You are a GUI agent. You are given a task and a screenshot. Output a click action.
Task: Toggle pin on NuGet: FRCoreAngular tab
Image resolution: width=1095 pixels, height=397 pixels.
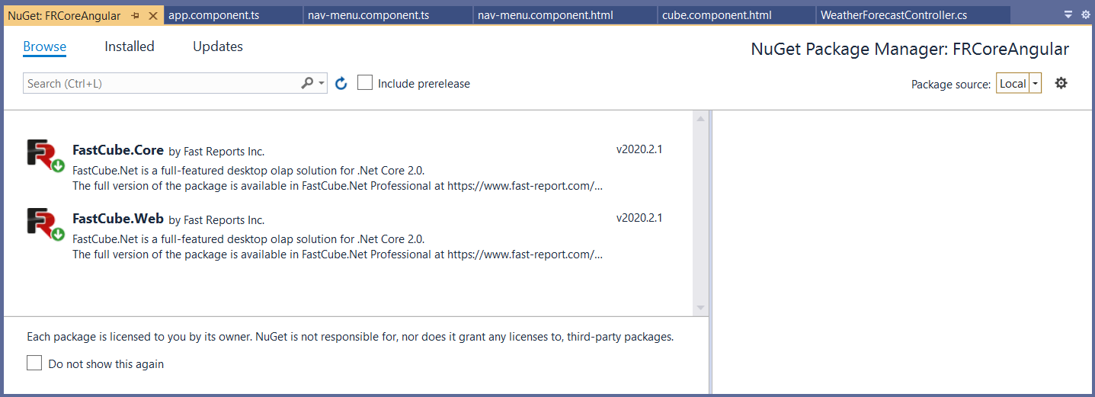pos(135,15)
